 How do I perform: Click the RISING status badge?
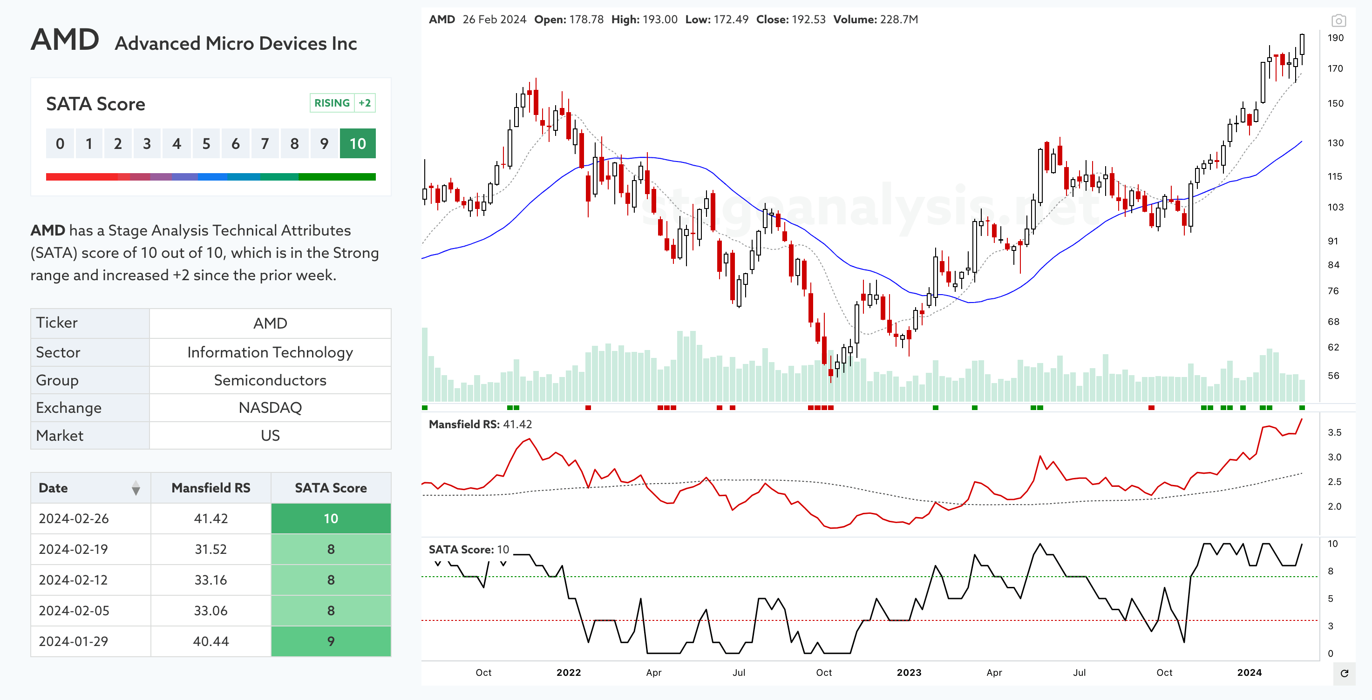(x=332, y=103)
